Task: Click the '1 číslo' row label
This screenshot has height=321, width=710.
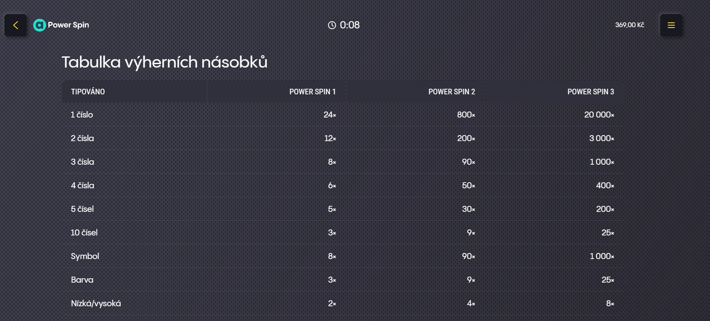Action: pyautogui.click(x=82, y=115)
